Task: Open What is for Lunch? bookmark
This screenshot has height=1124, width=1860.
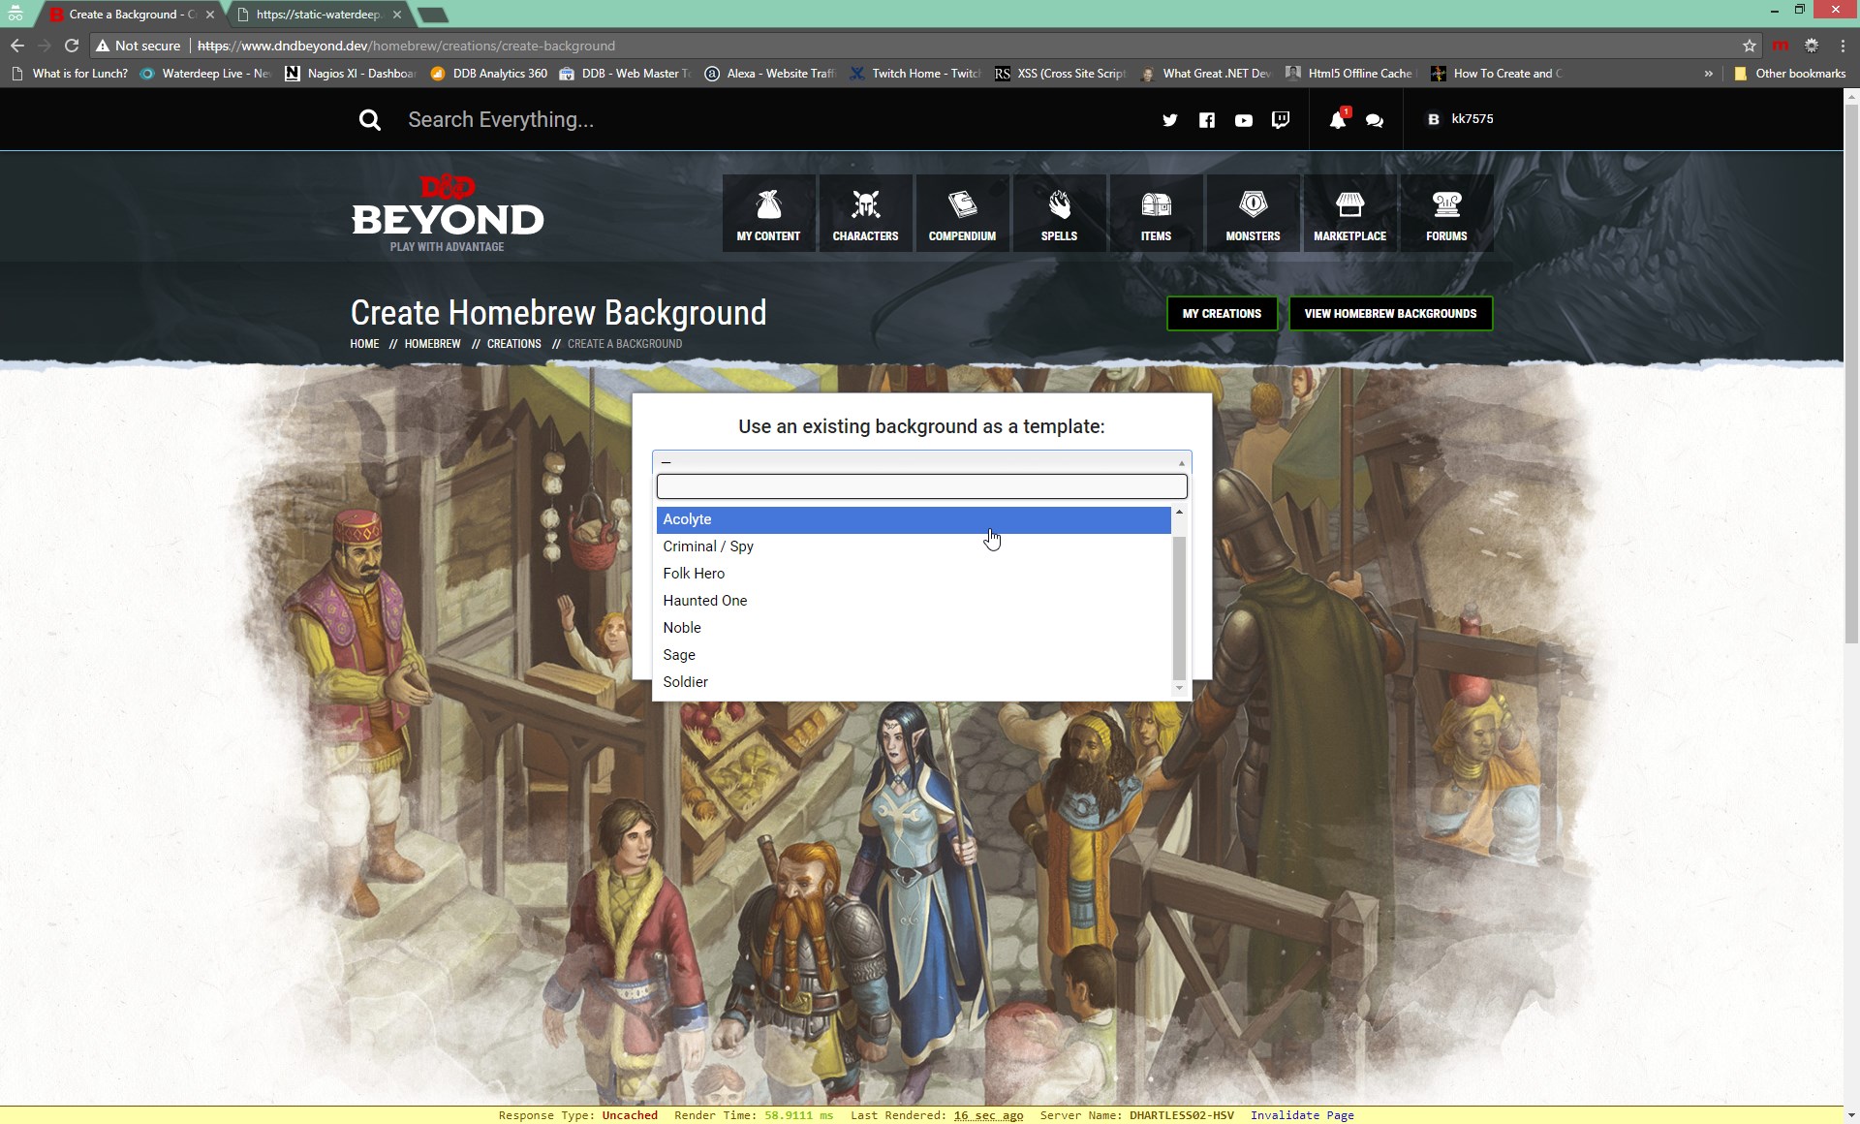Action: 70,74
